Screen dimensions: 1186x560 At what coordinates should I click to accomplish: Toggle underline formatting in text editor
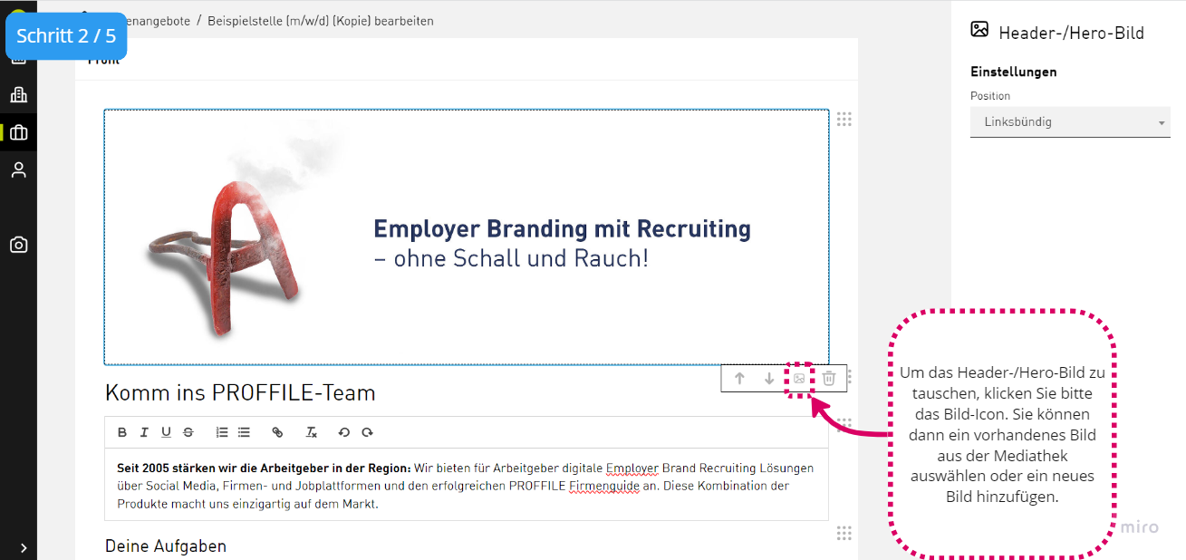coord(166,432)
